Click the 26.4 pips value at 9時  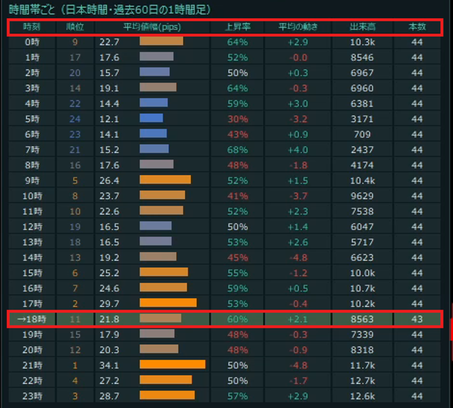[109, 181]
